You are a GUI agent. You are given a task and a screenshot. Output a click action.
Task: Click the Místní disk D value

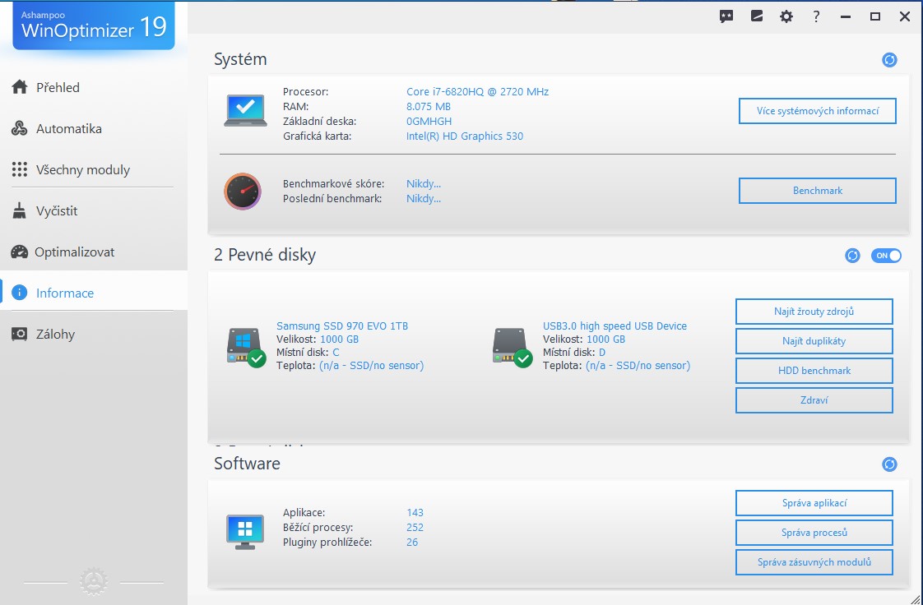click(x=602, y=352)
